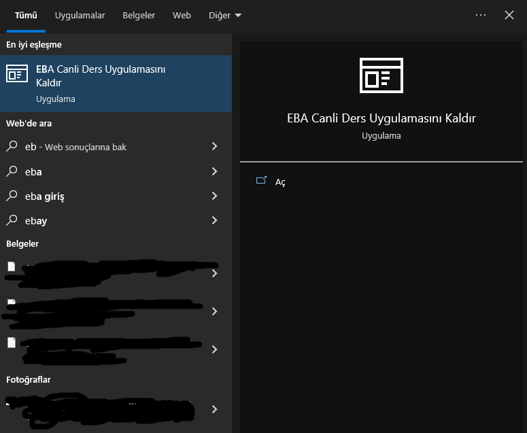
Task: Open the three-dot options menu
Action: click(481, 15)
